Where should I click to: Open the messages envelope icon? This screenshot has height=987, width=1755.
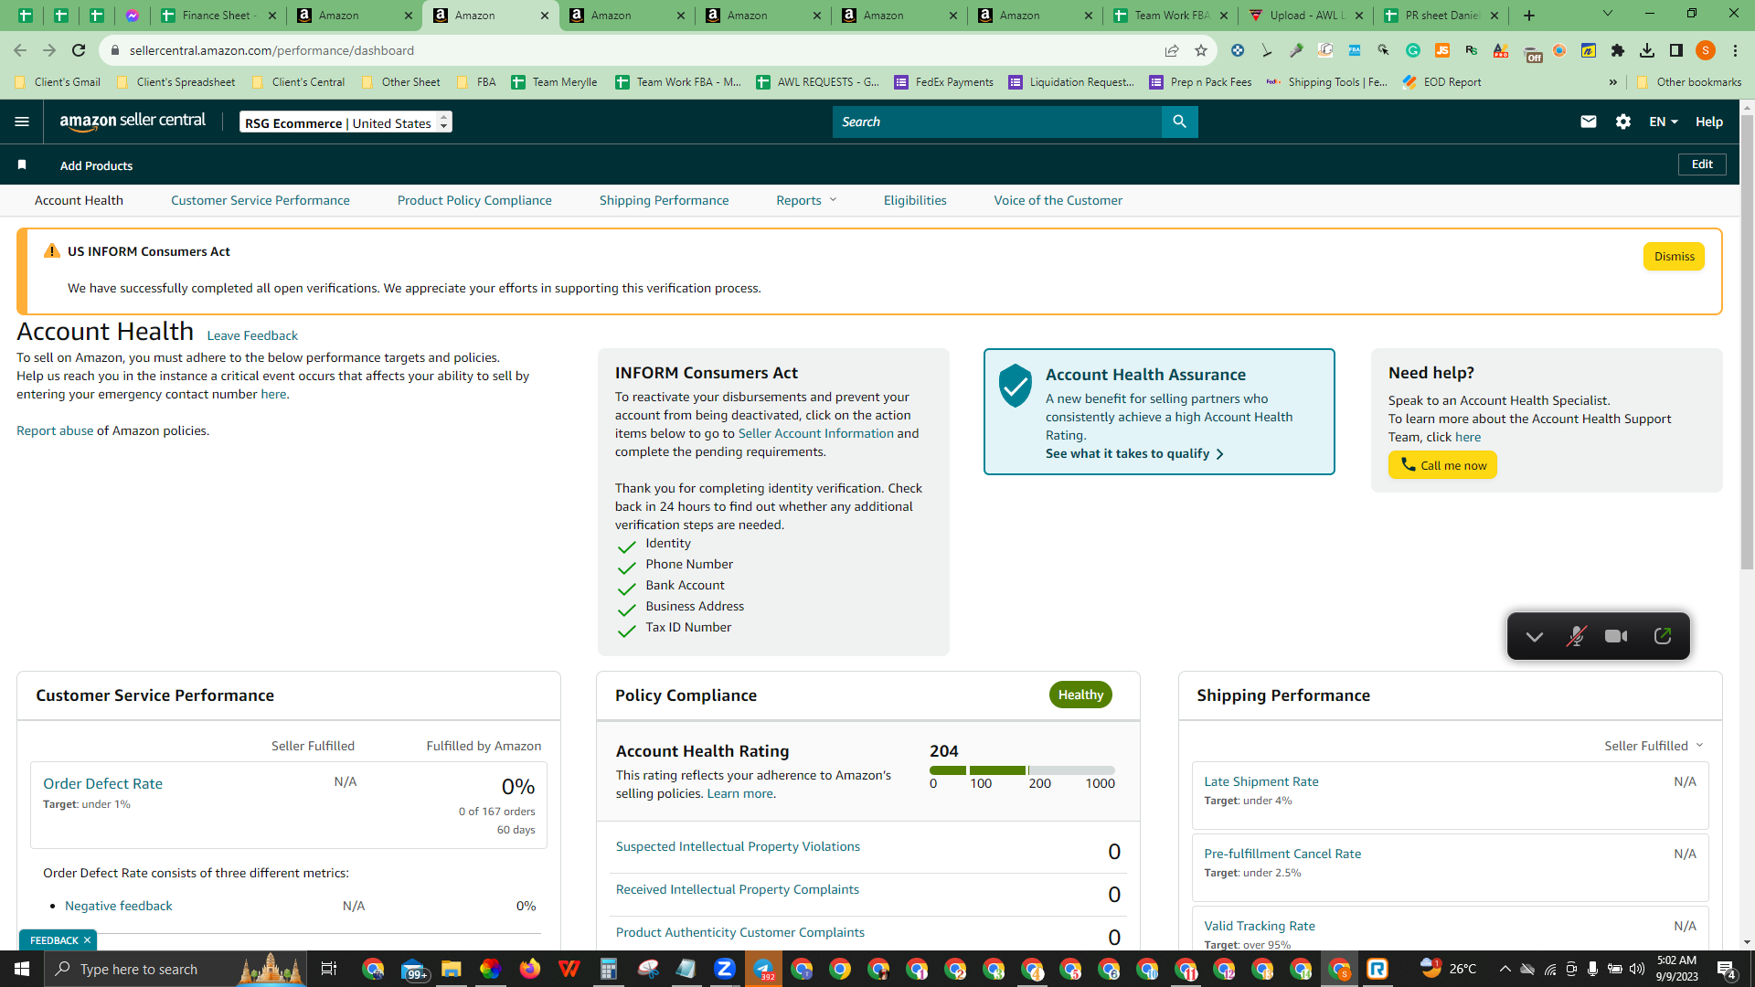tap(1589, 122)
